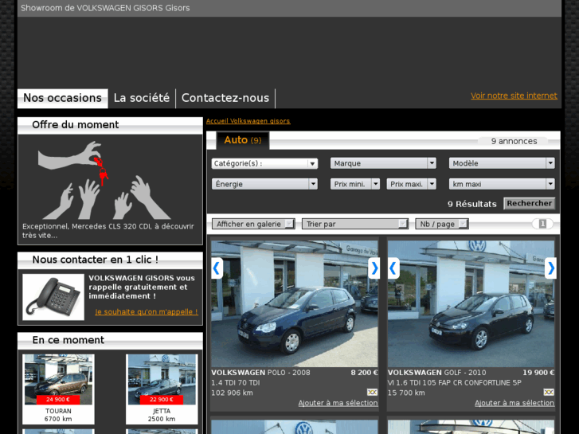Click the 19 900 € price
579x434 pixels.
(538, 373)
